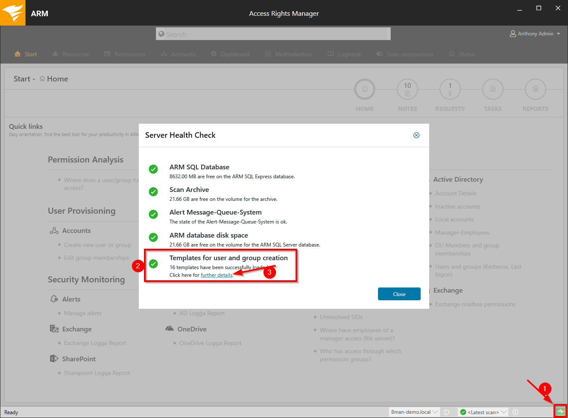The width and height of the screenshot is (568, 418).
Task: Open the Sharepoint Logga Report link
Action: 97,373
